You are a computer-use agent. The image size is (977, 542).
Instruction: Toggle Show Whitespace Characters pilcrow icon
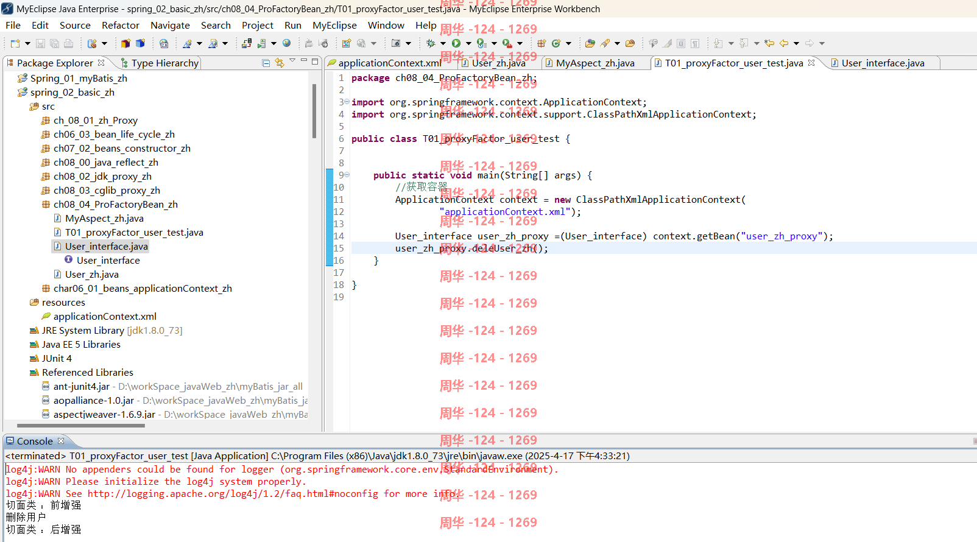(695, 43)
